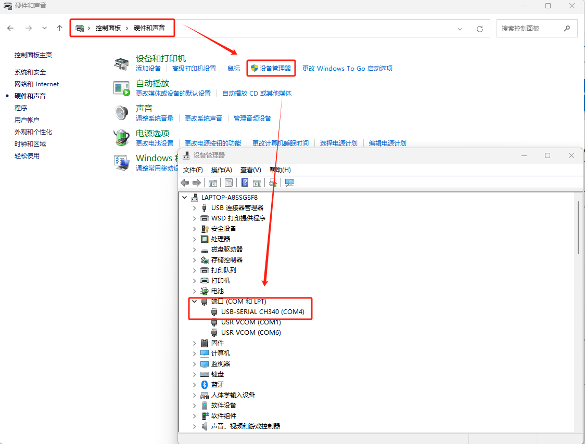Viewport: 585px width, 444px height.
Task: Select USB-SERIAL CH340 (COM4) device
Action: coord(263,311)
